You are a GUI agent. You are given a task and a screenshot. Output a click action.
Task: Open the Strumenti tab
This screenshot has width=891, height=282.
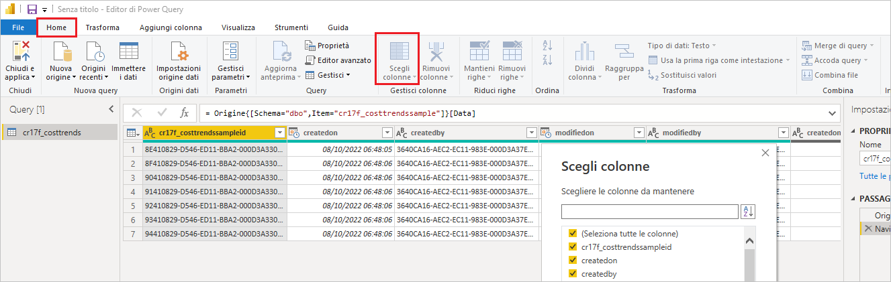pyautogui.click(x=291, y=27)
